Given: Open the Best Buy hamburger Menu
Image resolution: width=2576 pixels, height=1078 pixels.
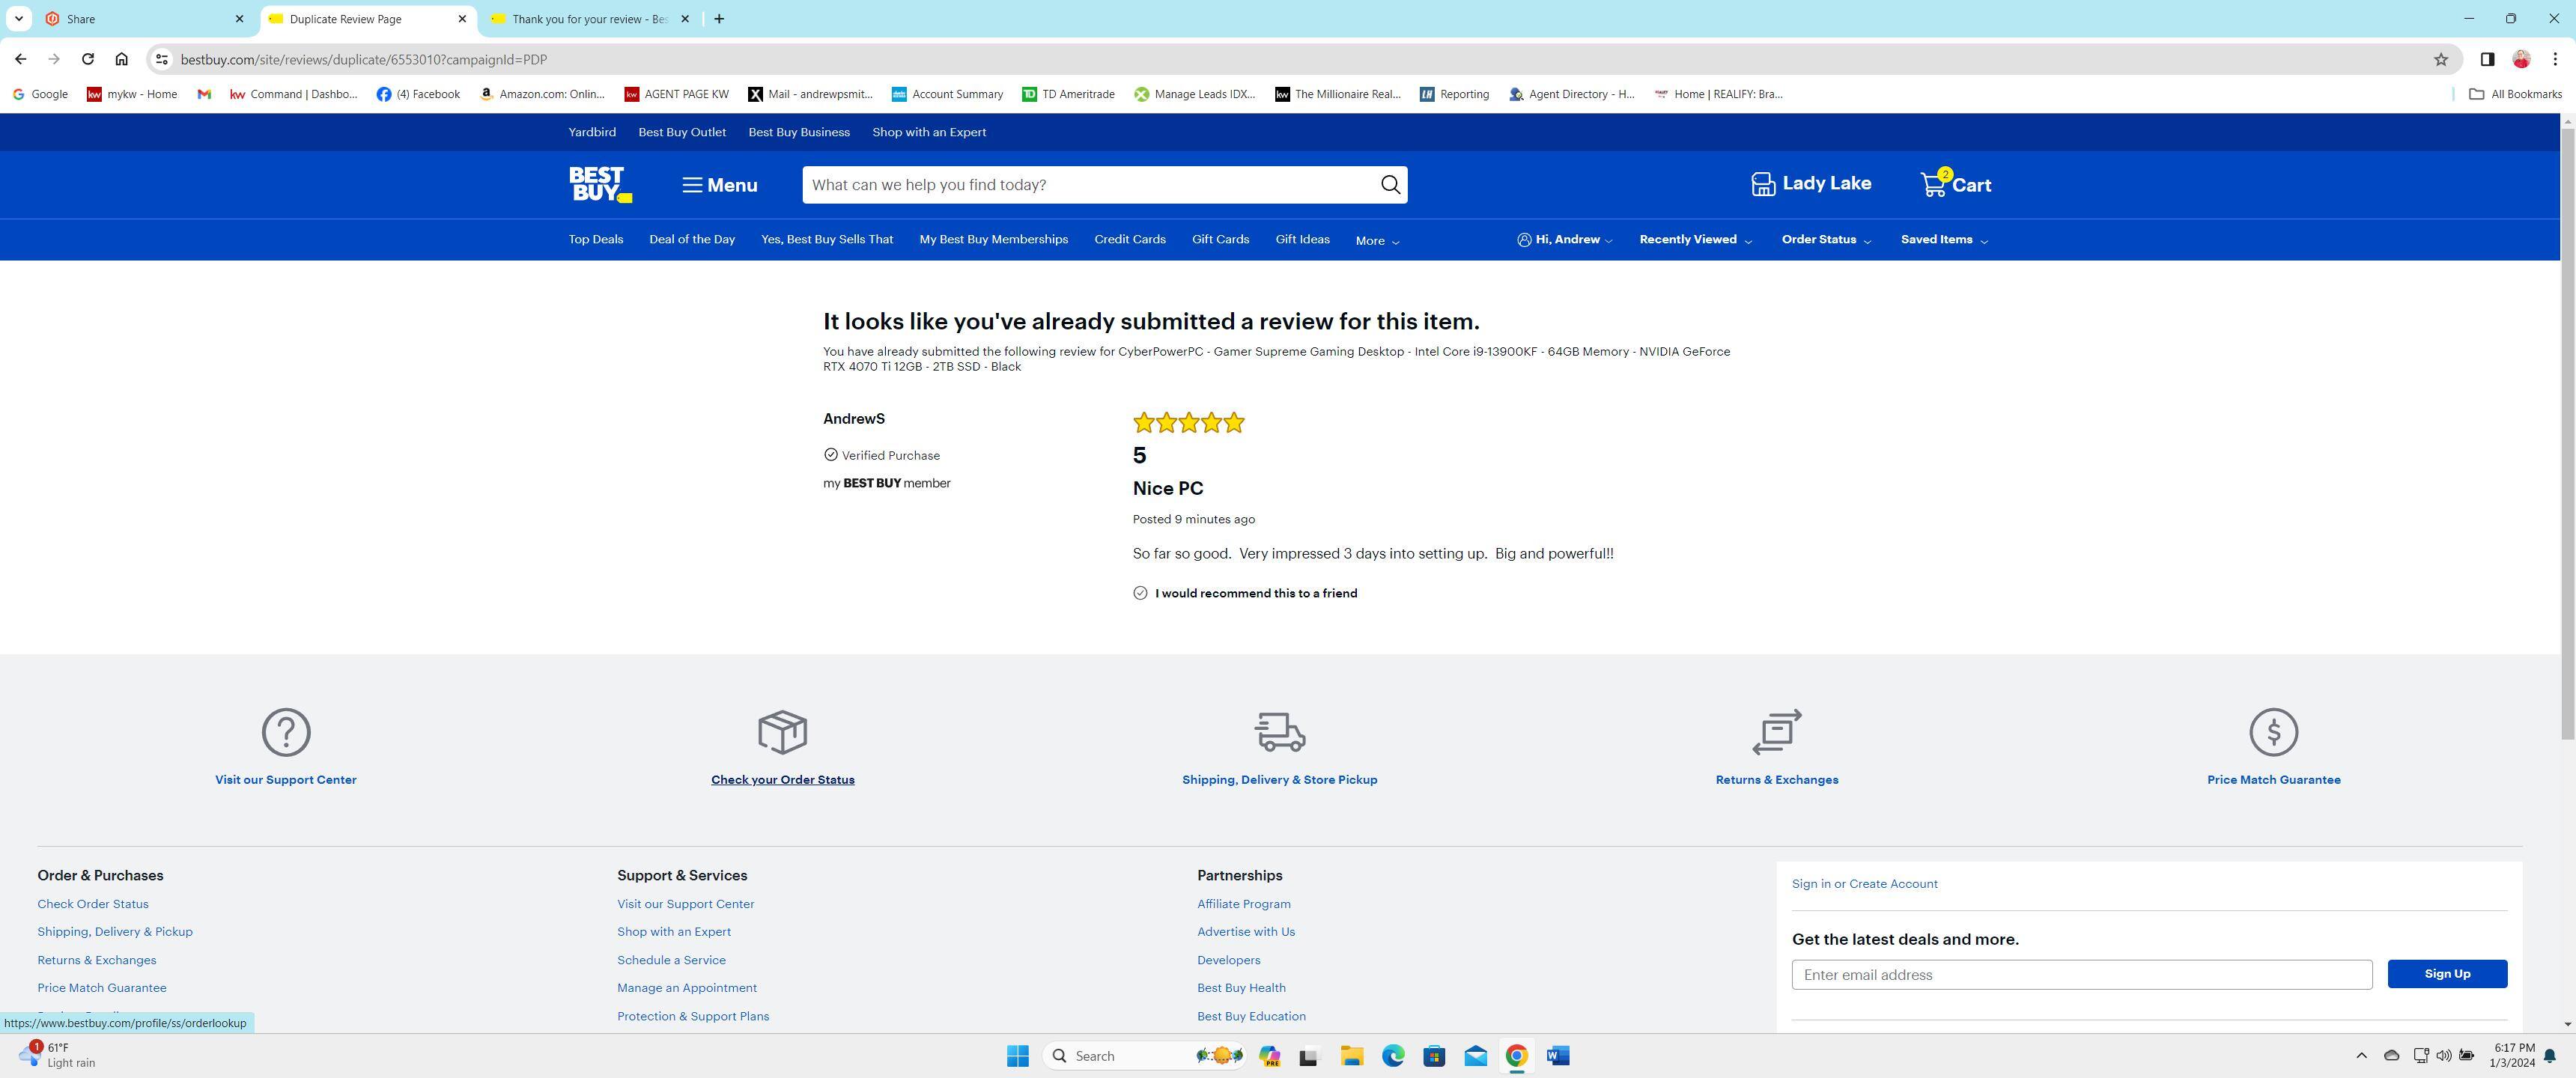Looking at the screenshot, I should [719, 185].
